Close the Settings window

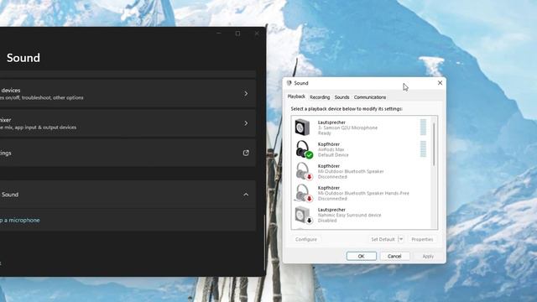click(257, 34)
